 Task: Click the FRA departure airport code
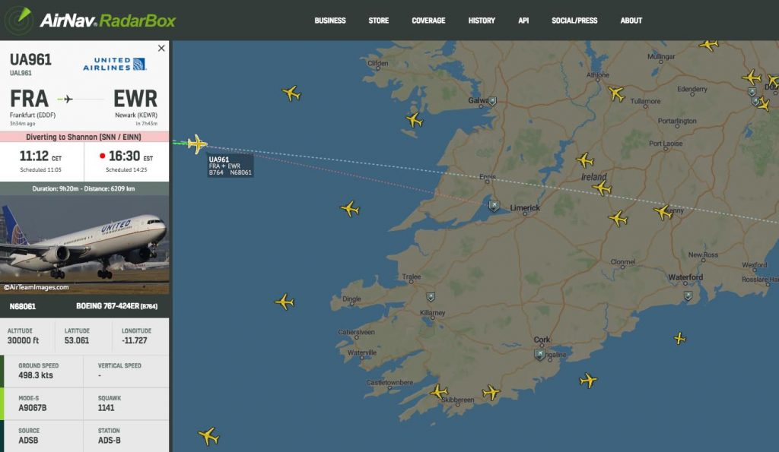pyautogui.click(x=30, y=99)
